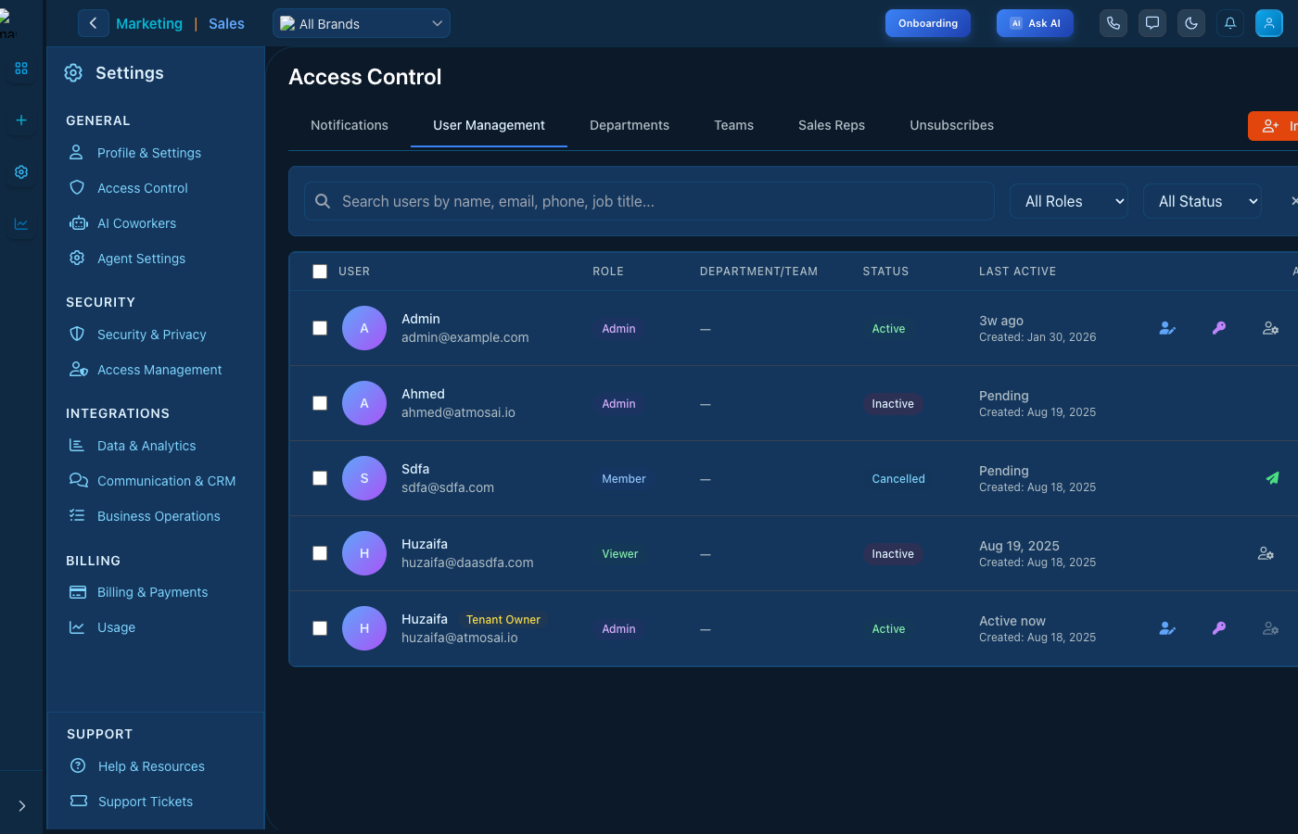Click user settings icon for admin@example.com row
1298x834 pixels.
click(1270, 328)
